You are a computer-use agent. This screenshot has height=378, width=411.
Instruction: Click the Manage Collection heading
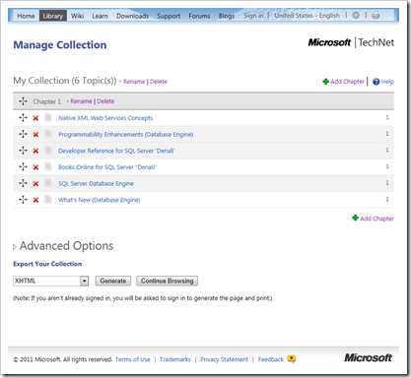coord(60,45)
